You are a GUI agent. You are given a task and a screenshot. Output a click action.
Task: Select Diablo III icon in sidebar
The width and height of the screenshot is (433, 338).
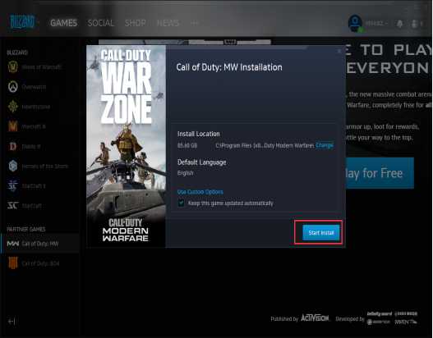12,146
